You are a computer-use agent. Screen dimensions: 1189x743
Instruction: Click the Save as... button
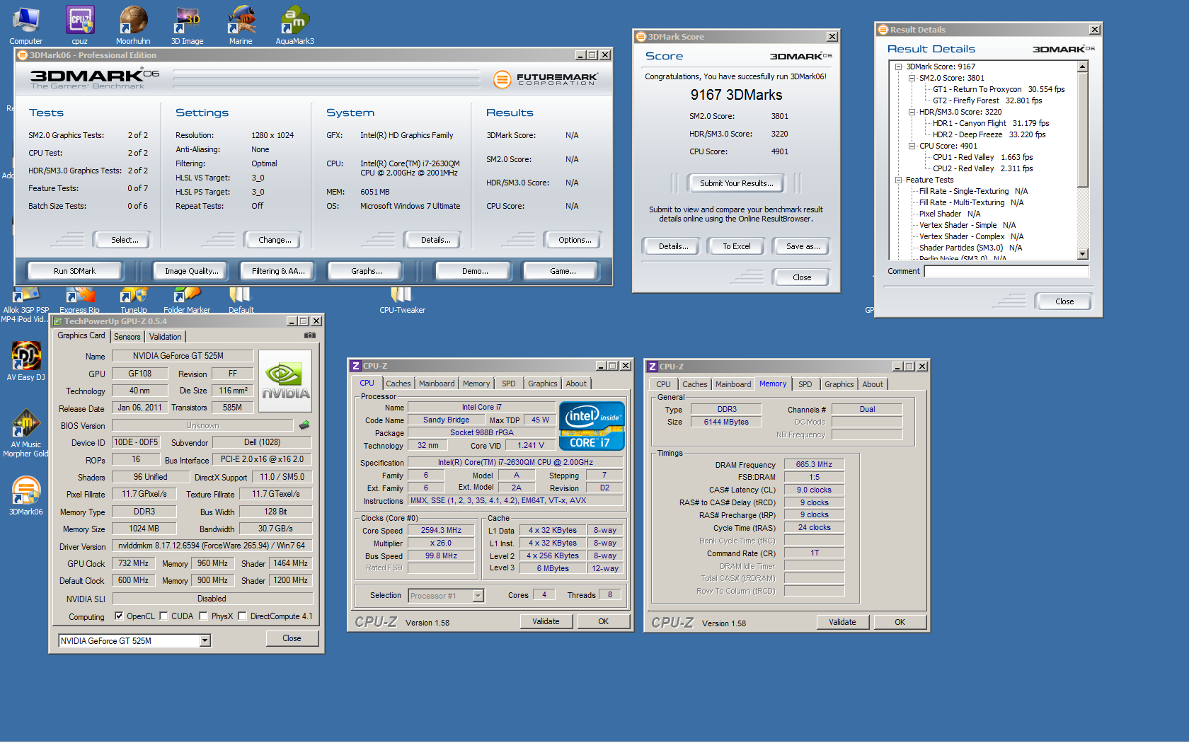point(803,246)
